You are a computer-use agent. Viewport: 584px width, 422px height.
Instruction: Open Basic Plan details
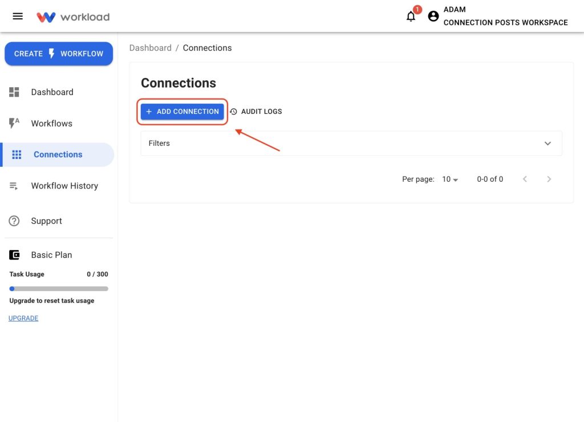tap(58, 255)
